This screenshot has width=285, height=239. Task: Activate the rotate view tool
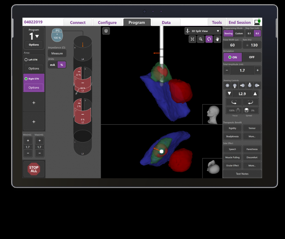click(x=209, y=39)
